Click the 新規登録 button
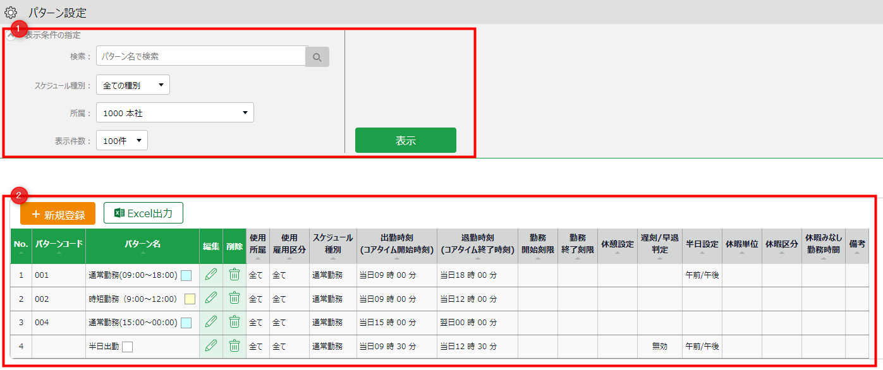Screen dimensions: 883x370 (58, 214)
